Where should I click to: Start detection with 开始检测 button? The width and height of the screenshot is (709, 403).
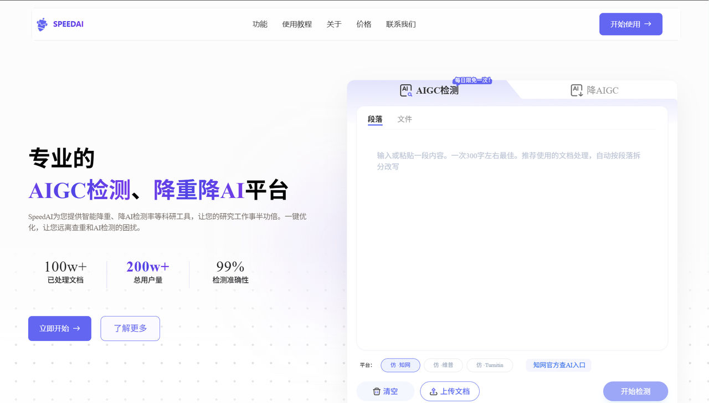(635, 391)
